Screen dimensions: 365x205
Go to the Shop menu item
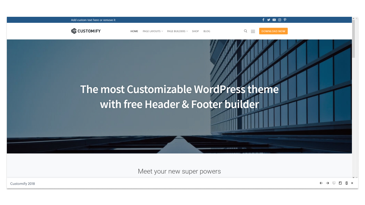click(195, 31)
